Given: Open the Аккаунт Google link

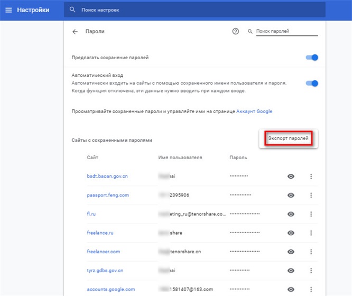Looking at the screenshot, I should (254, 112).
